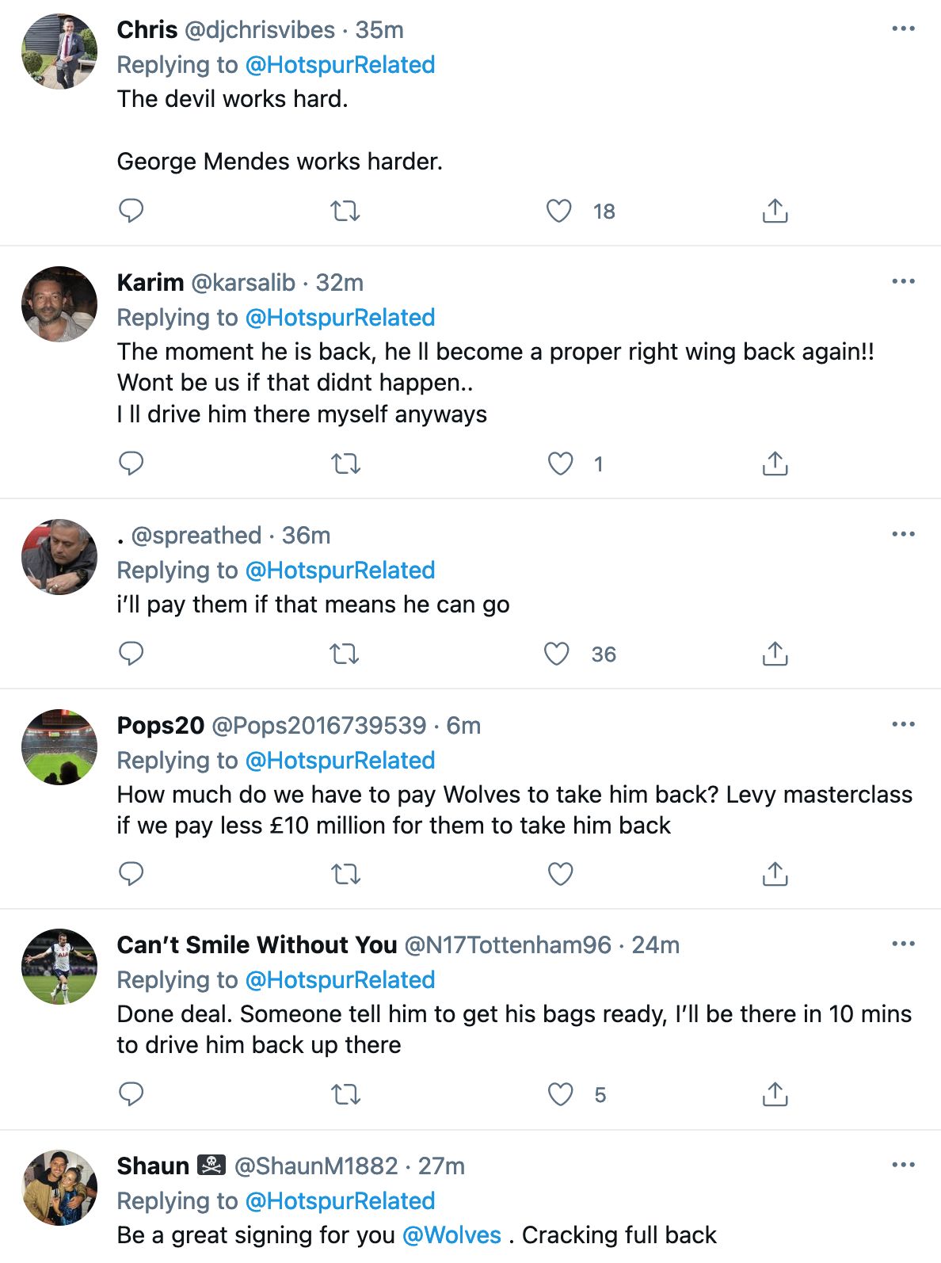Open more options on Chris's tweet
Screen dimensions: 941x1263
[x=903, y=29]
